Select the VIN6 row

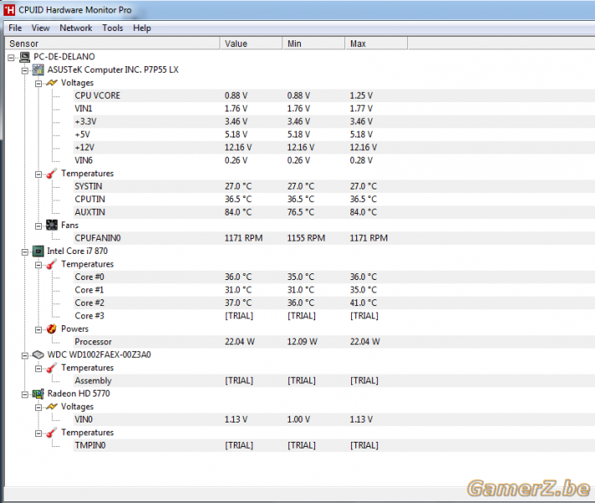(x=334, y=160)
